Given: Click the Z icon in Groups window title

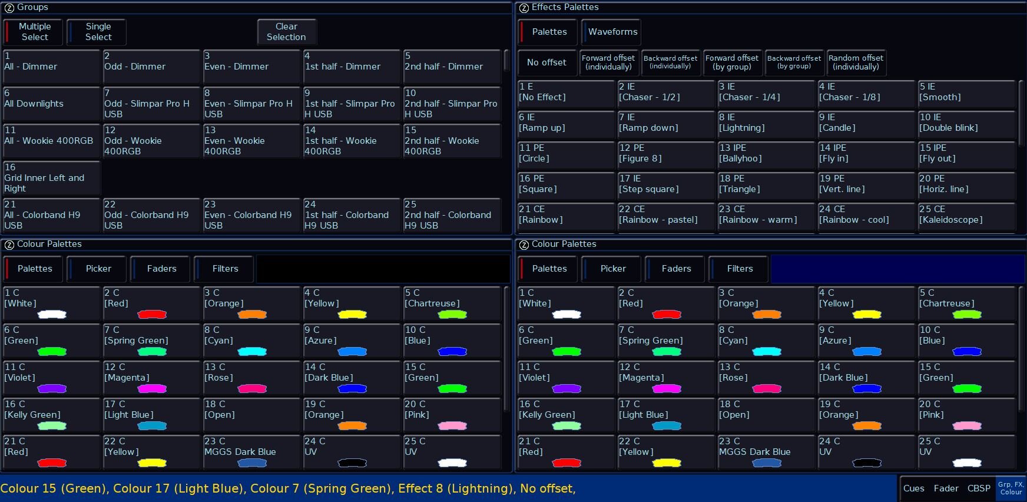Looking at the screenshot, I should point(9,8).
